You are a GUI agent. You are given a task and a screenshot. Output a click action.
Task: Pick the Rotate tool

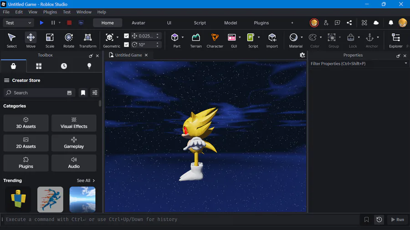coord(69,40)
